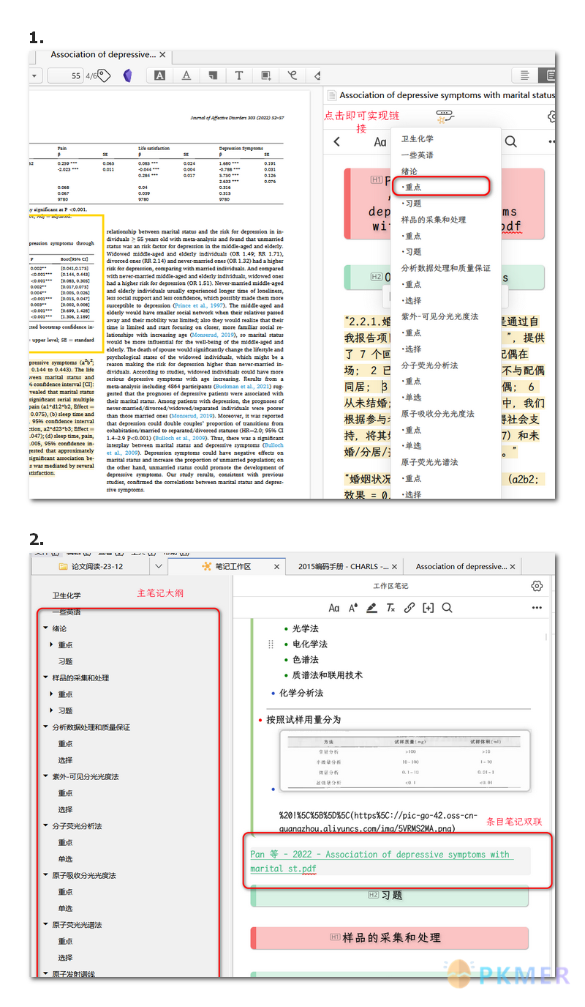Screen dimensions: 585x1007
Task: Click the page number field showing 55
Action: click(66, 75)
